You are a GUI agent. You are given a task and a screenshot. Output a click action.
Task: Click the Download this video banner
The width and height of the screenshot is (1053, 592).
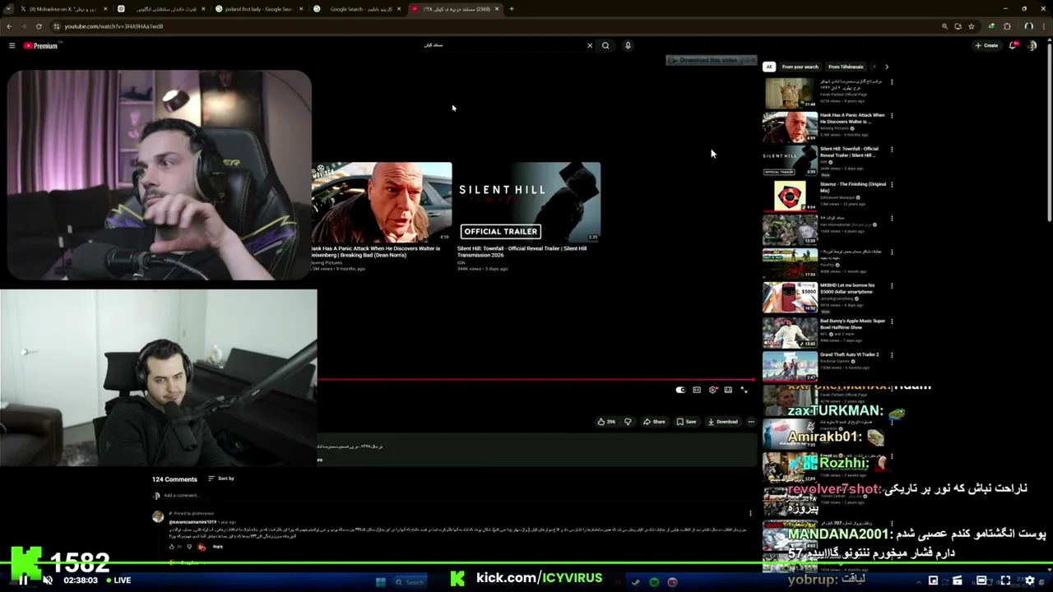tap(711, 60)
